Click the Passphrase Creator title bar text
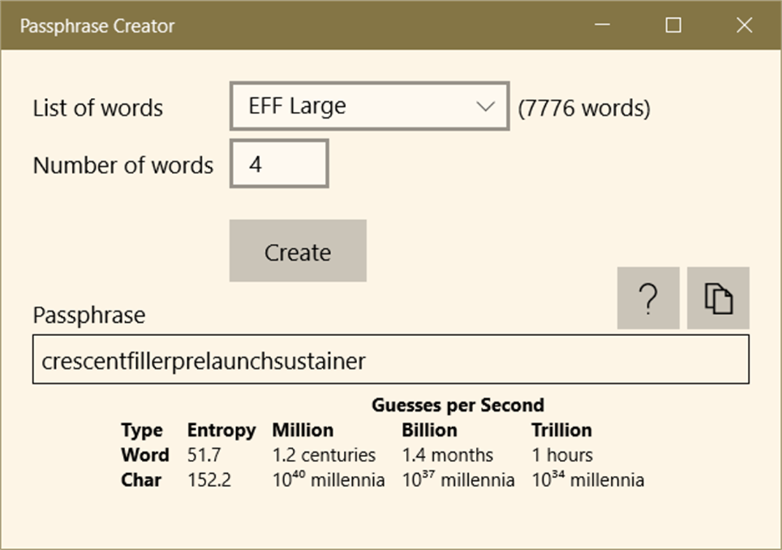This screenshot has height=550, width=782. (x=96, y=25)
